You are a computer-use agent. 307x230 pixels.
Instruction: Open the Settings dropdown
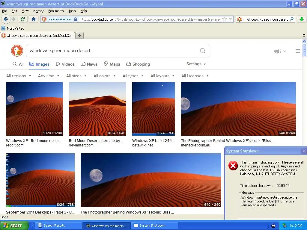[x=196, y=64]
